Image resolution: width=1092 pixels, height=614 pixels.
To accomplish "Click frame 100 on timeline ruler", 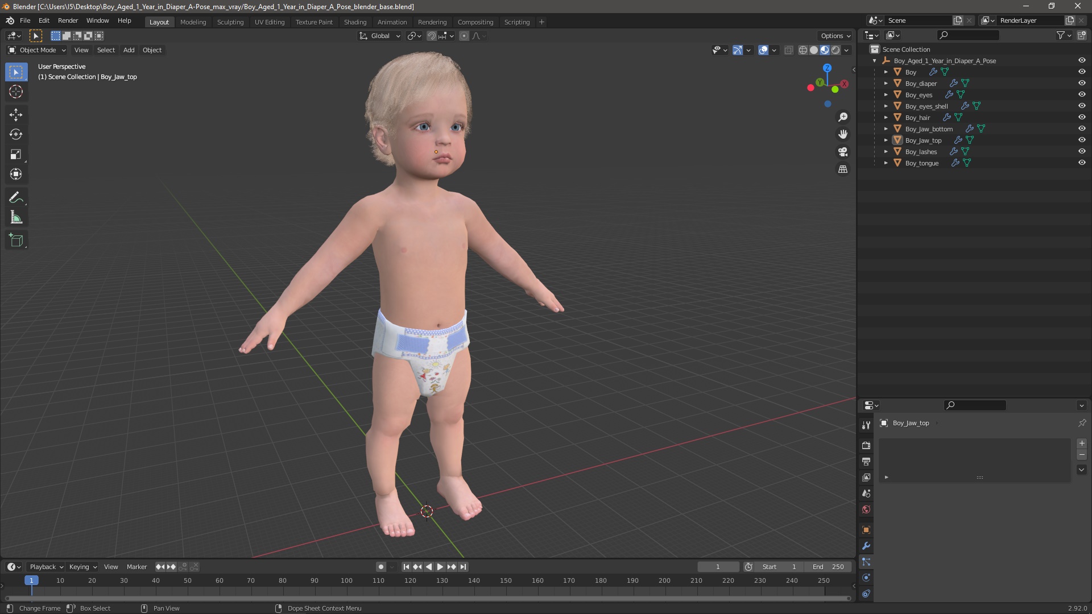I will pos(346,580).
